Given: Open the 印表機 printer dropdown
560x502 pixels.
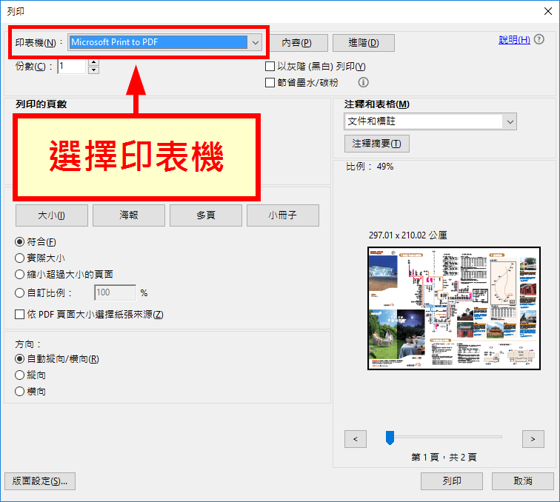Looking at the screenshot, I should (165, 42).
